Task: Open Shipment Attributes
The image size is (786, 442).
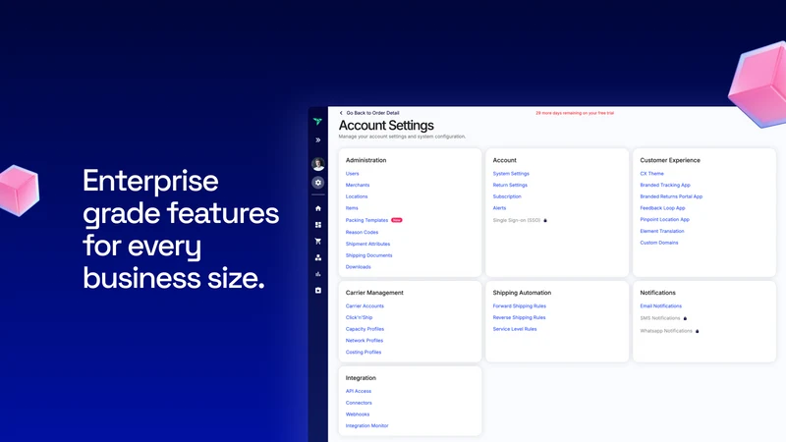Action: pyautogui.click(x=367, y=244)
